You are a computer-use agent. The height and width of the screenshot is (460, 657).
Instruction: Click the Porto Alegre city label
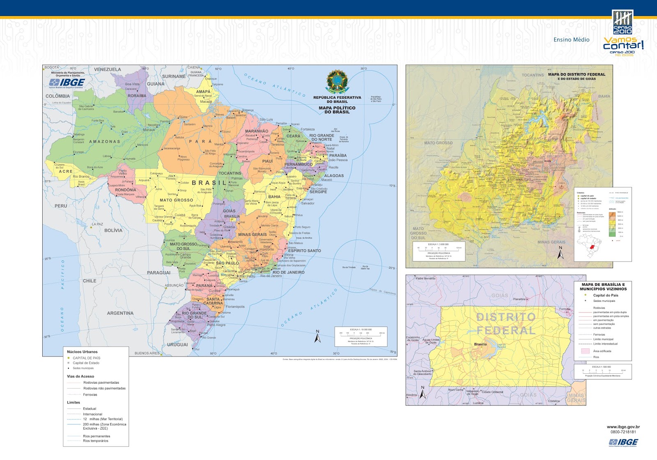pyautogui.click(x=216, y=324)
